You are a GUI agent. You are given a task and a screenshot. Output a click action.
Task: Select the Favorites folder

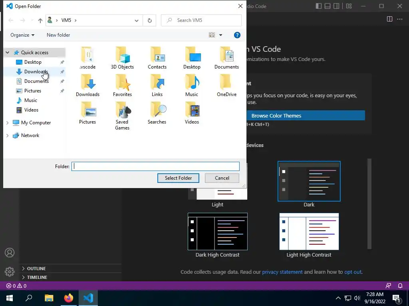point(122,86)
